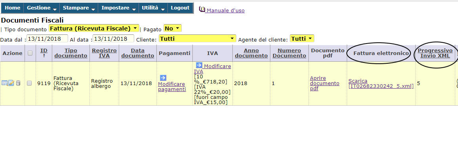The image size is (458, 148).
Task: Click the Al data date field
Action: click(x=113, y=38)
